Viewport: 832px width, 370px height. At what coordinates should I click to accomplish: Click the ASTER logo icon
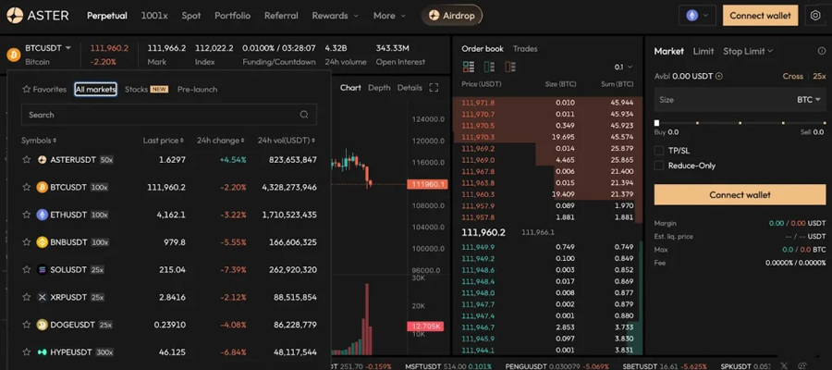[x=14, y=16]
